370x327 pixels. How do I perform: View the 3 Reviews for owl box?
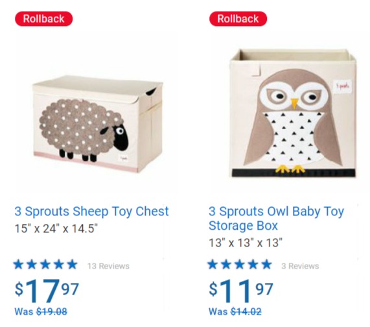point(300,266)
